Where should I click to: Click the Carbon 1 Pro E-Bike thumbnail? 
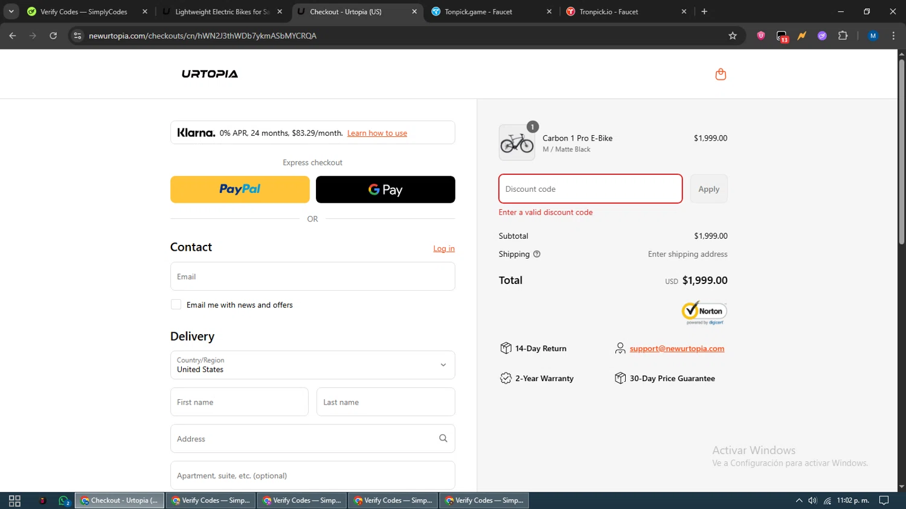(x=517, y=142)
